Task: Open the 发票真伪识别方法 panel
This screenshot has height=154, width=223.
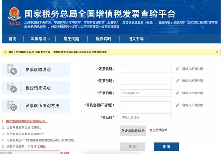Action: [x=36, y=106]
